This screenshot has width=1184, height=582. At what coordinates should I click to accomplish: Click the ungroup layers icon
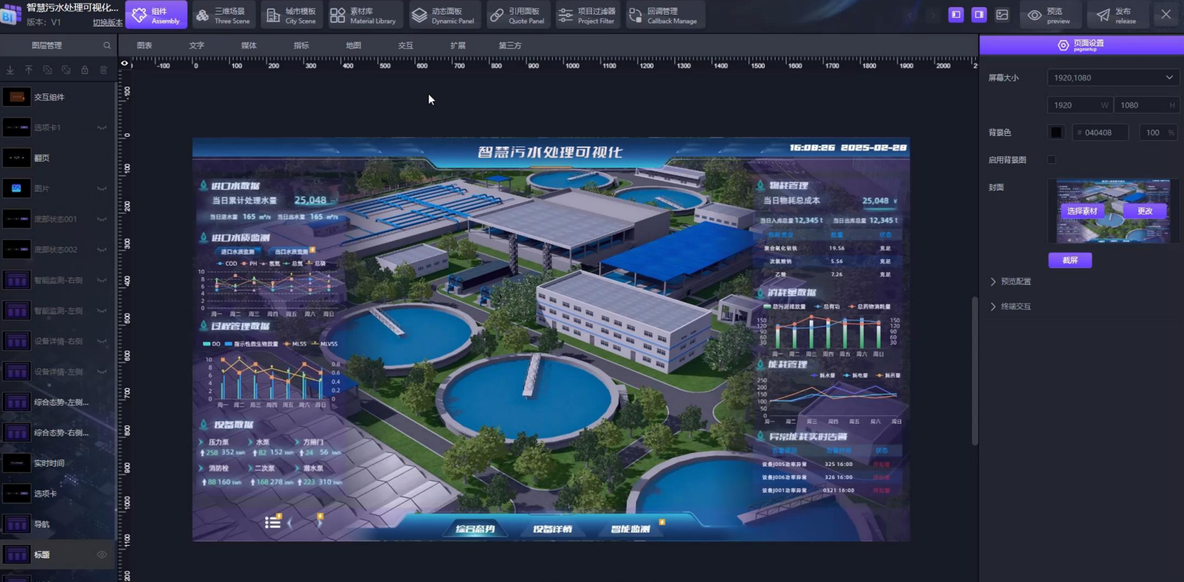(x=66, y=70)
